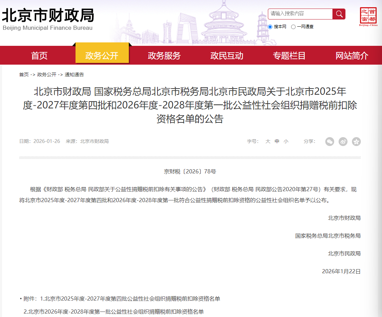Select the 一网通查 radio option
Image resolution: width=382 pixels, height=317 pixels.
coord(293,27)
